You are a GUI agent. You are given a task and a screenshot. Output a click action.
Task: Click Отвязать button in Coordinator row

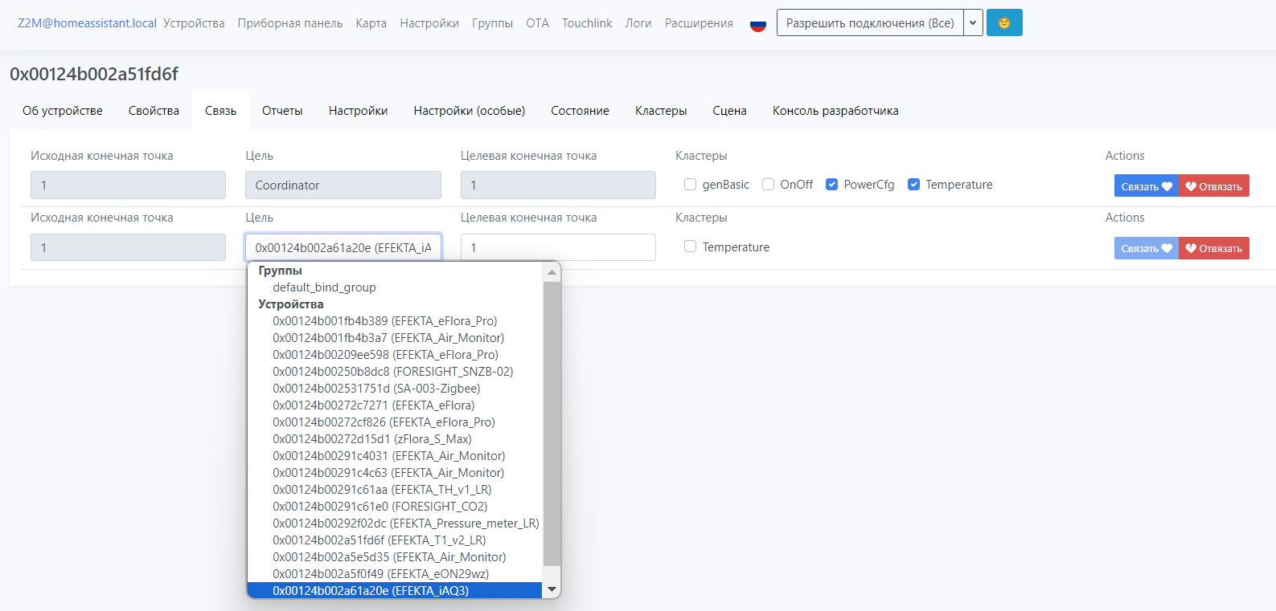tap(1213, 186)
